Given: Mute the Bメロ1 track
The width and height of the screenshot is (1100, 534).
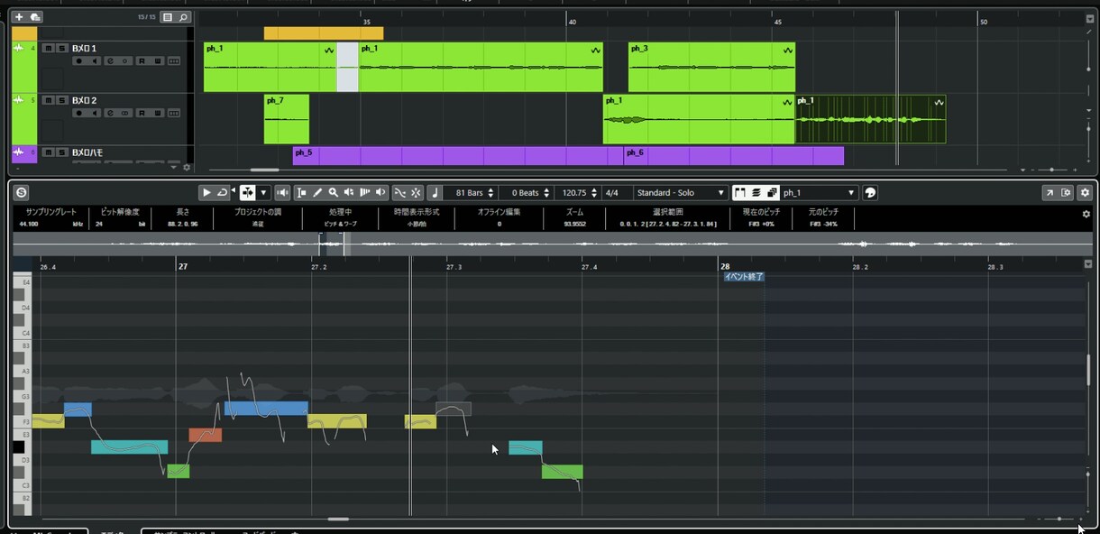Looking at the screenshot, I should coord(49,48).
